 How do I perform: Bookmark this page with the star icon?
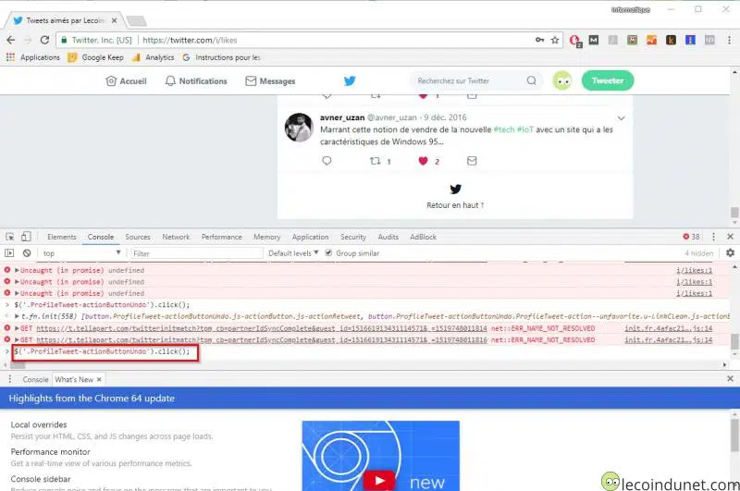555,40
